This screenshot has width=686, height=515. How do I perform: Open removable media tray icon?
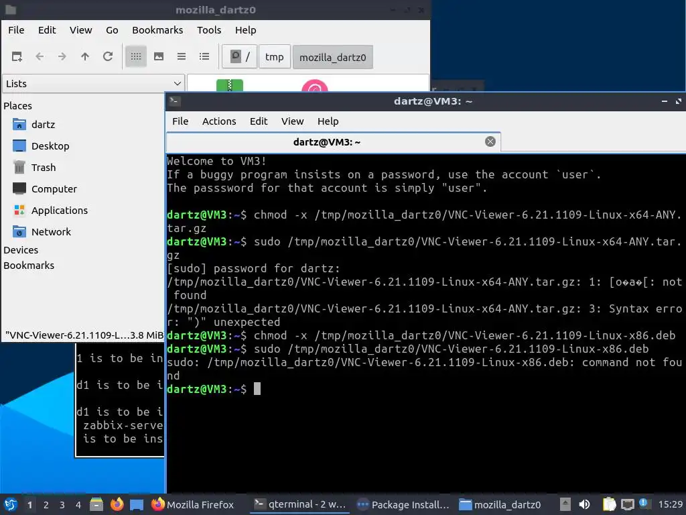pos(565,505)
